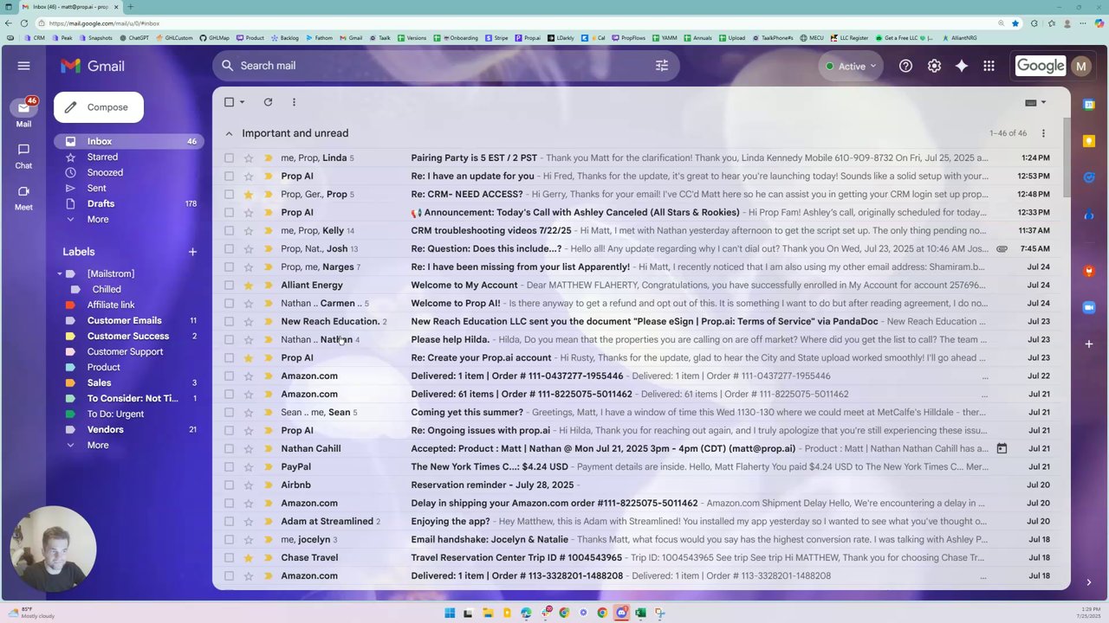Check the Airbnb email checkbox
1109x623 pixels.
(x=229, y=485)
